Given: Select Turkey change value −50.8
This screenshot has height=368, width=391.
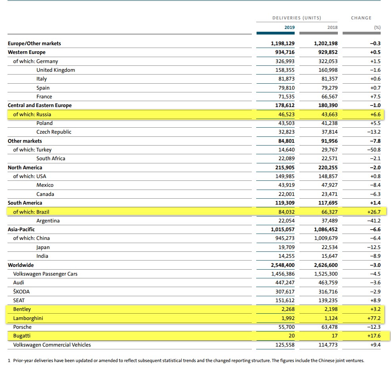Looking at the screenshot, I should (x=374, y=149).
